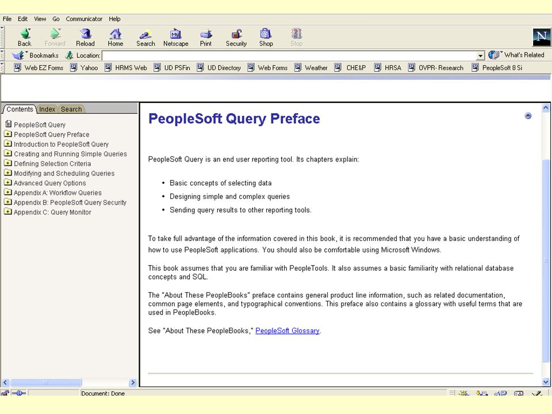
Task: Open the OVPR-Research bookmark
Action: 436,68
